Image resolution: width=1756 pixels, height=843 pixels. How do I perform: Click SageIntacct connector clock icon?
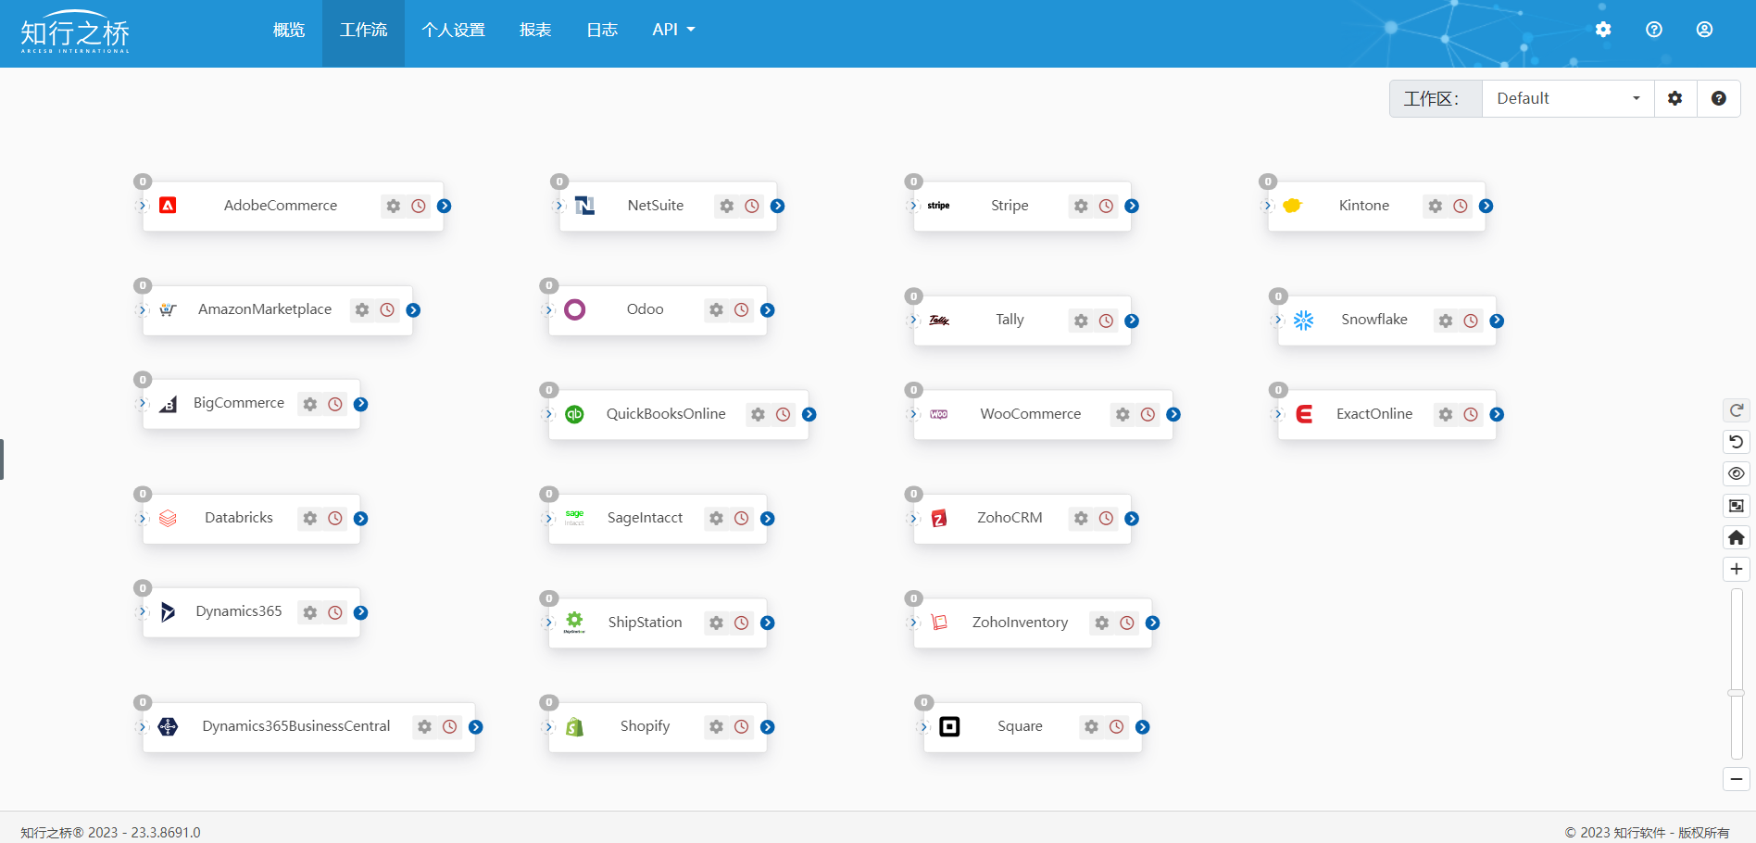742,518
